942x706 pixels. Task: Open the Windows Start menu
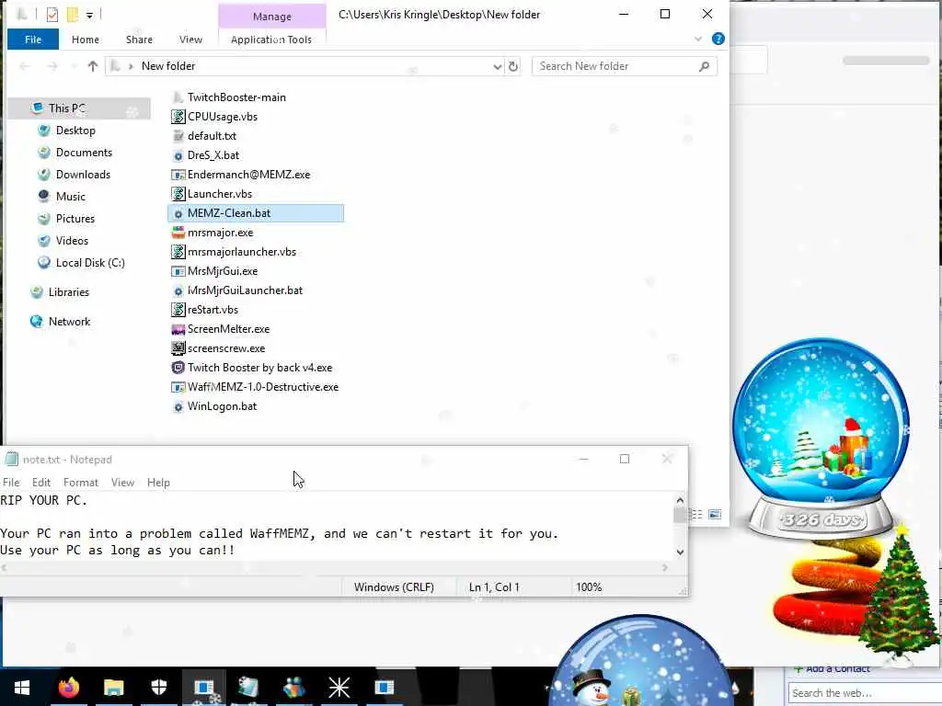pyautogui.click(x=22, y=688)
